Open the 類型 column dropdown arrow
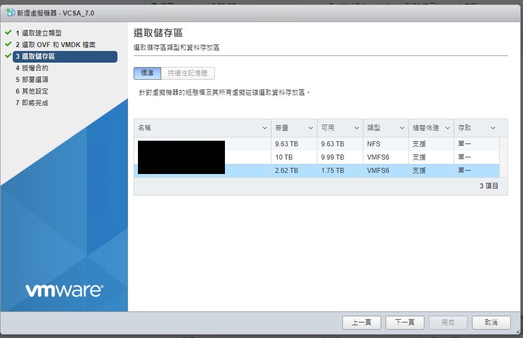 (402, 128)
